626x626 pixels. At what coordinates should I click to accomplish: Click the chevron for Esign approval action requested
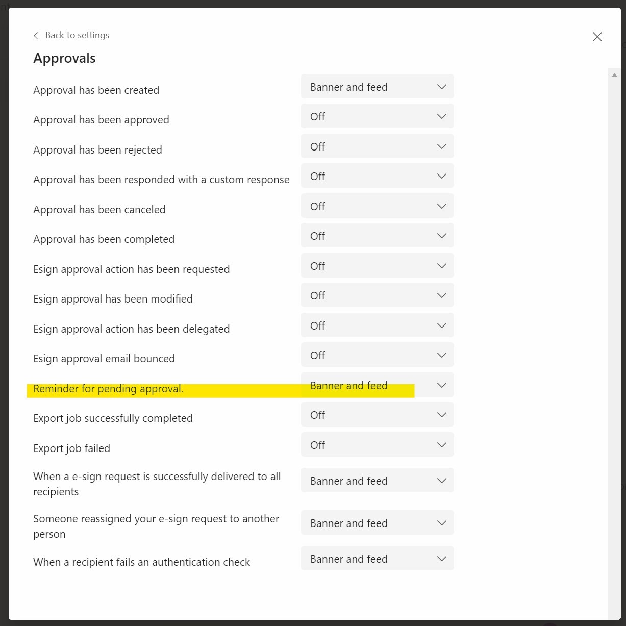coord(442,266)
